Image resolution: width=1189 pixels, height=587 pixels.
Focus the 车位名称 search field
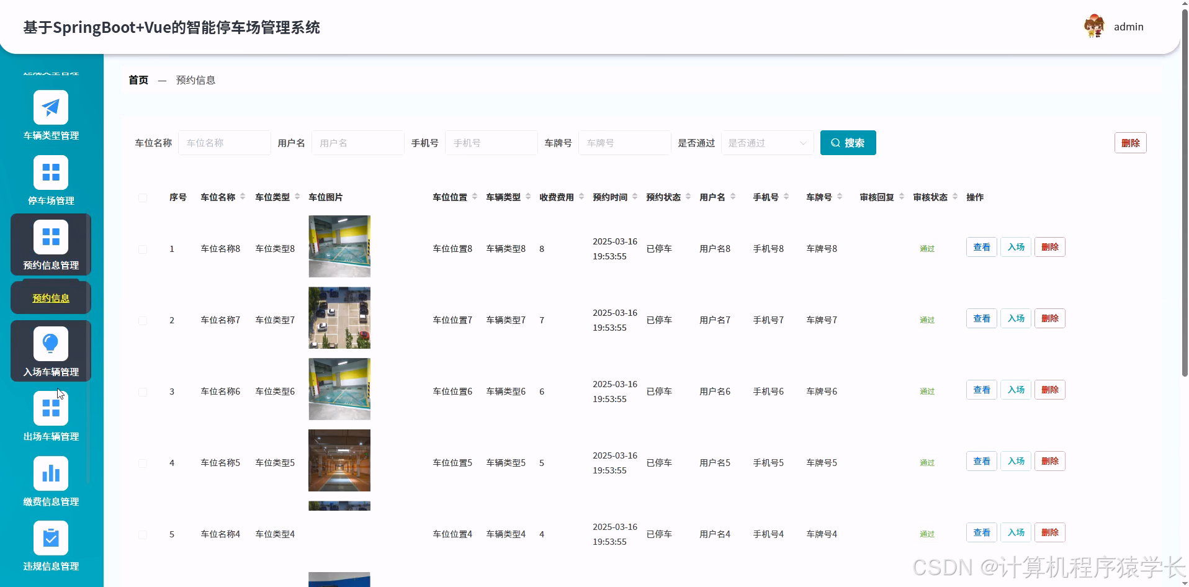pyautogui.click(x=225, y=143)
